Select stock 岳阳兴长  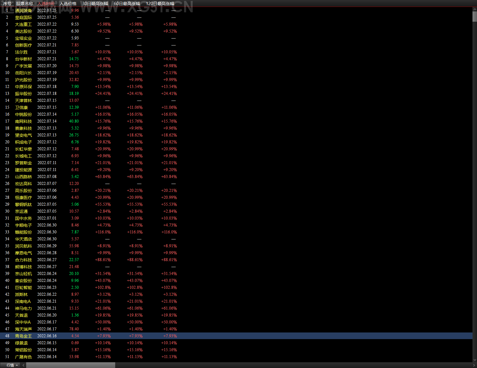pos(23,73)
